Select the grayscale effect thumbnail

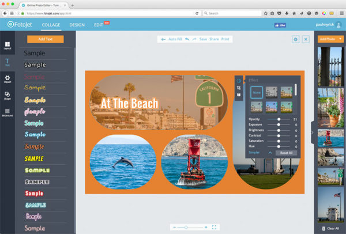point(272,92)
